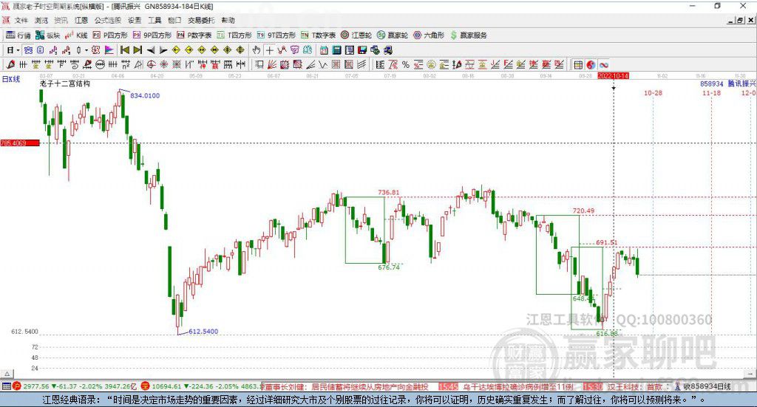Toggle the colored grid table icon
757x407 pixels.
[x=578, y=64]
